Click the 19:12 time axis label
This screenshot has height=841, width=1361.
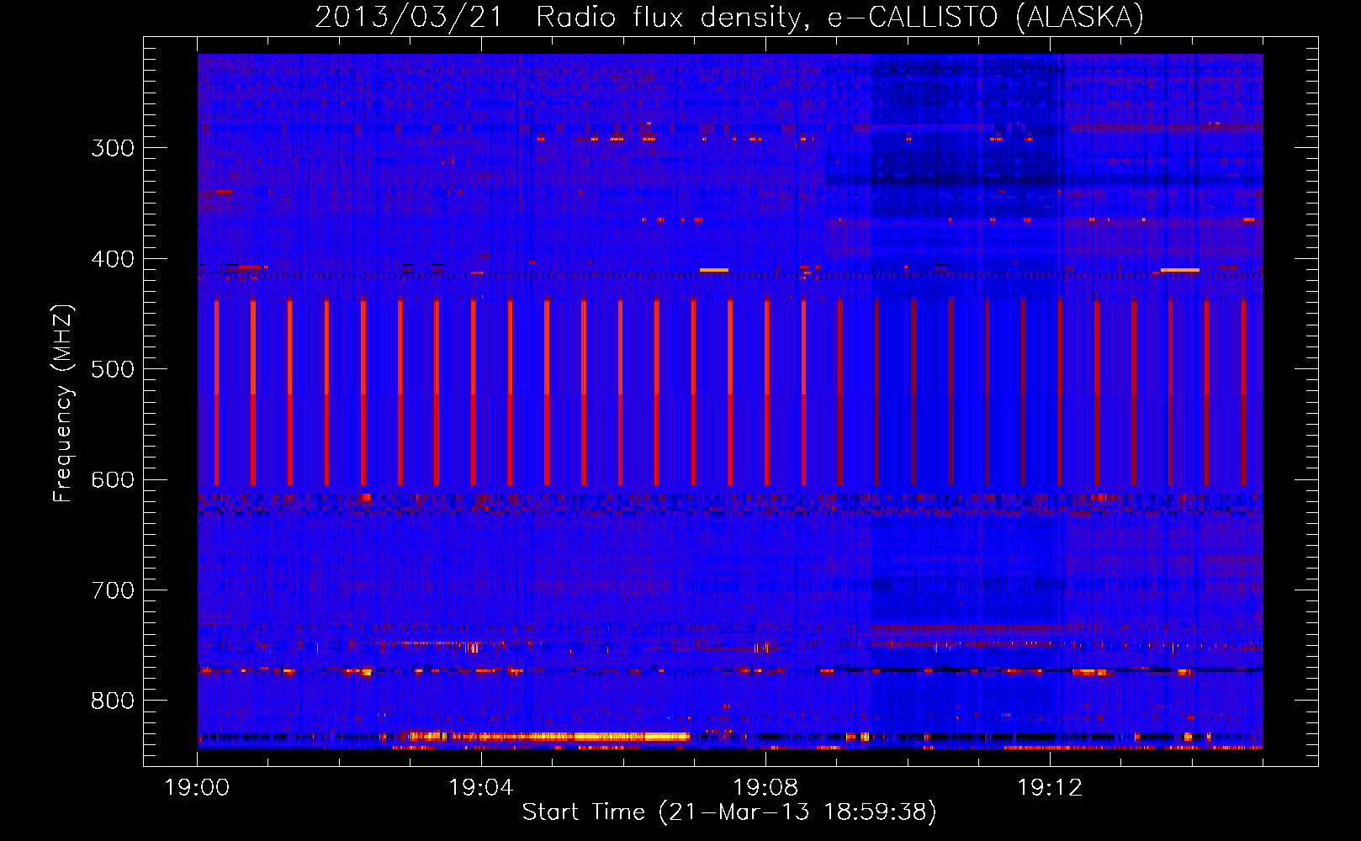[x=1050, y=788]
